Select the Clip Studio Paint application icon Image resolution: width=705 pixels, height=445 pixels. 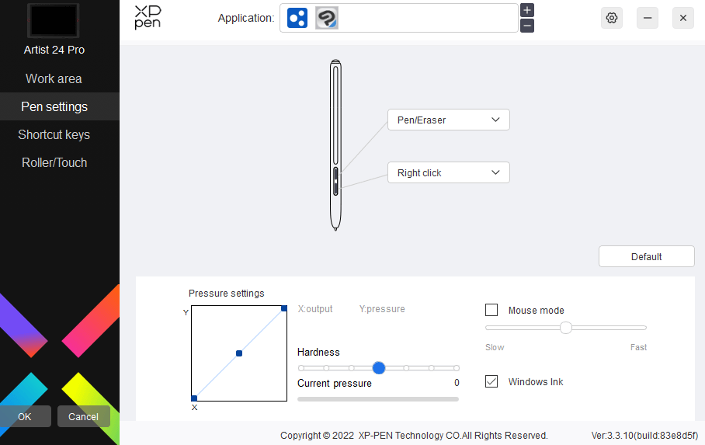tap(327, 18)
